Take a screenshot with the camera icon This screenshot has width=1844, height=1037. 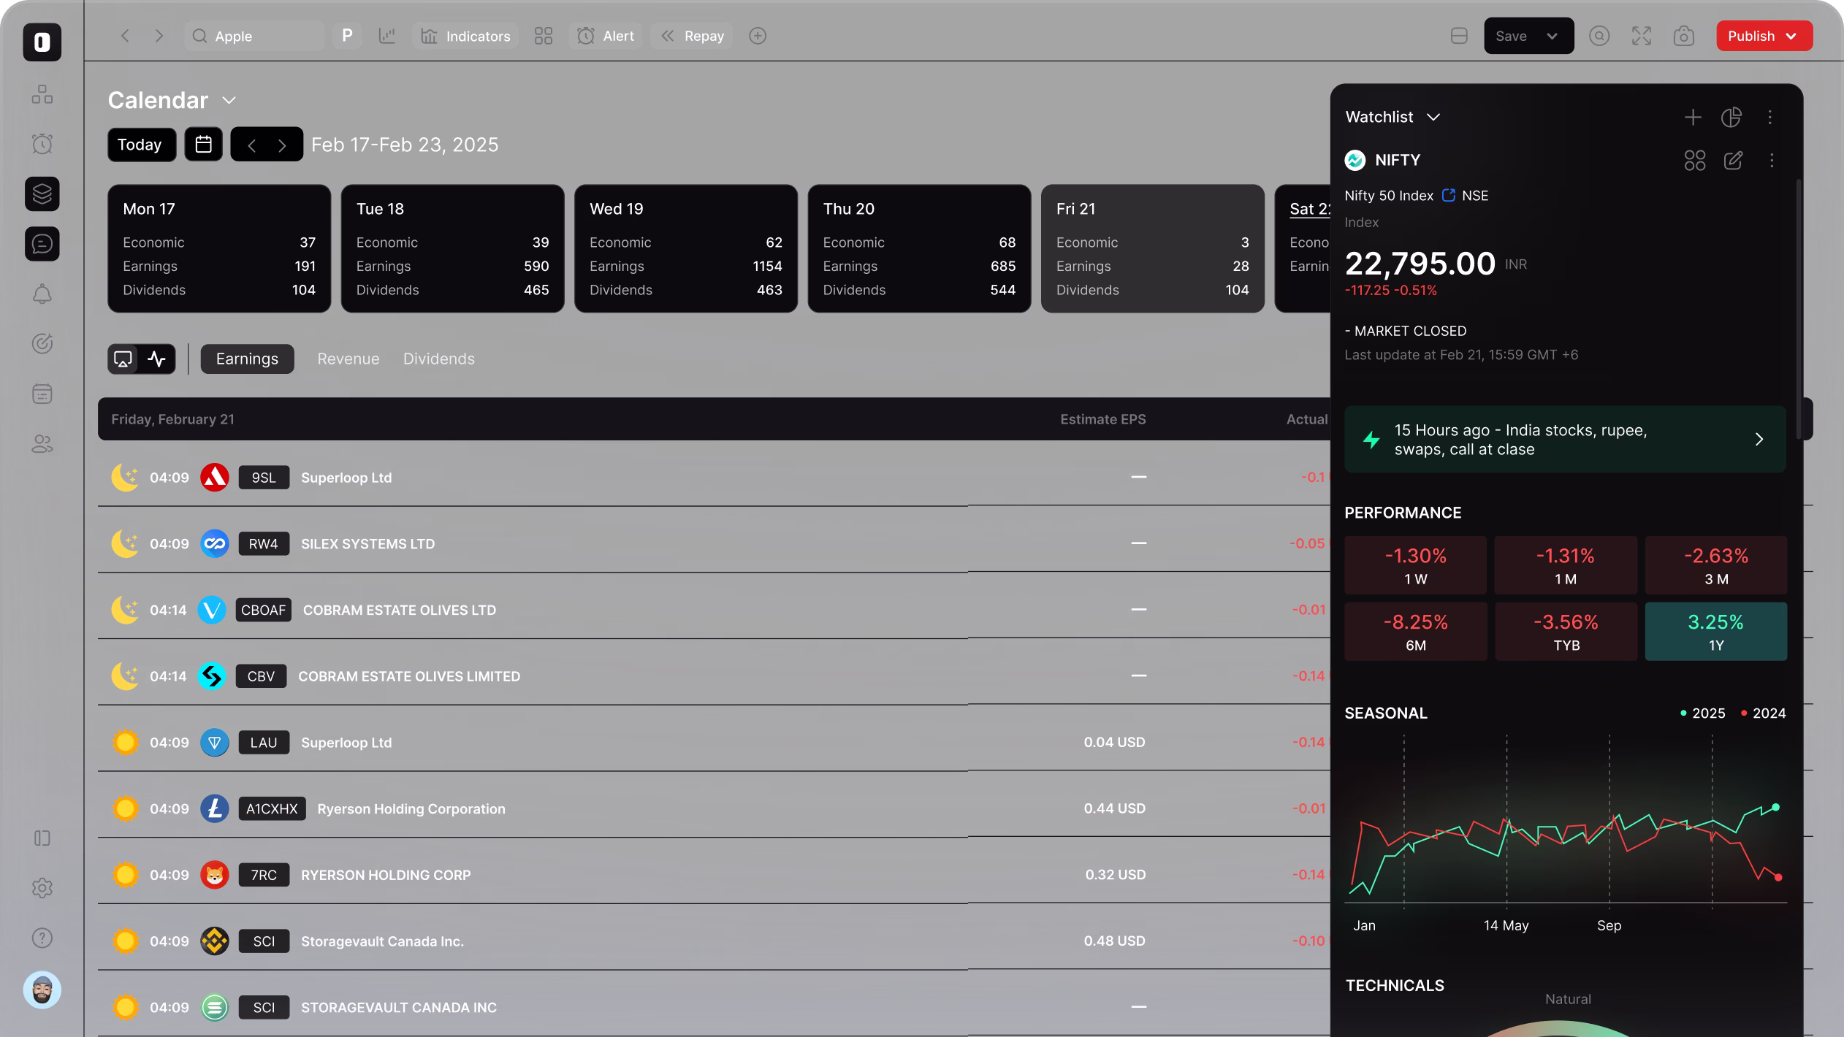tap(1683, 36)
